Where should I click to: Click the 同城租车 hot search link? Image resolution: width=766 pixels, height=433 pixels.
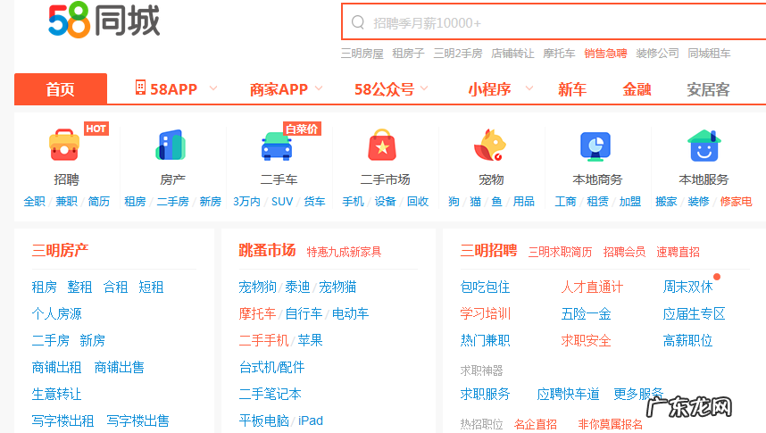pyautogui.click(x=709, y=54)
